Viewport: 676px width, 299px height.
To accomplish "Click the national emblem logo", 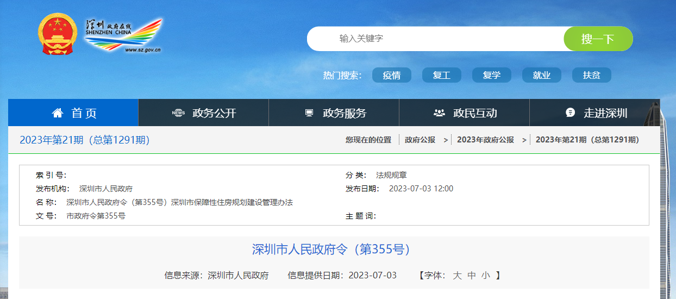I will tap(57, 34).
